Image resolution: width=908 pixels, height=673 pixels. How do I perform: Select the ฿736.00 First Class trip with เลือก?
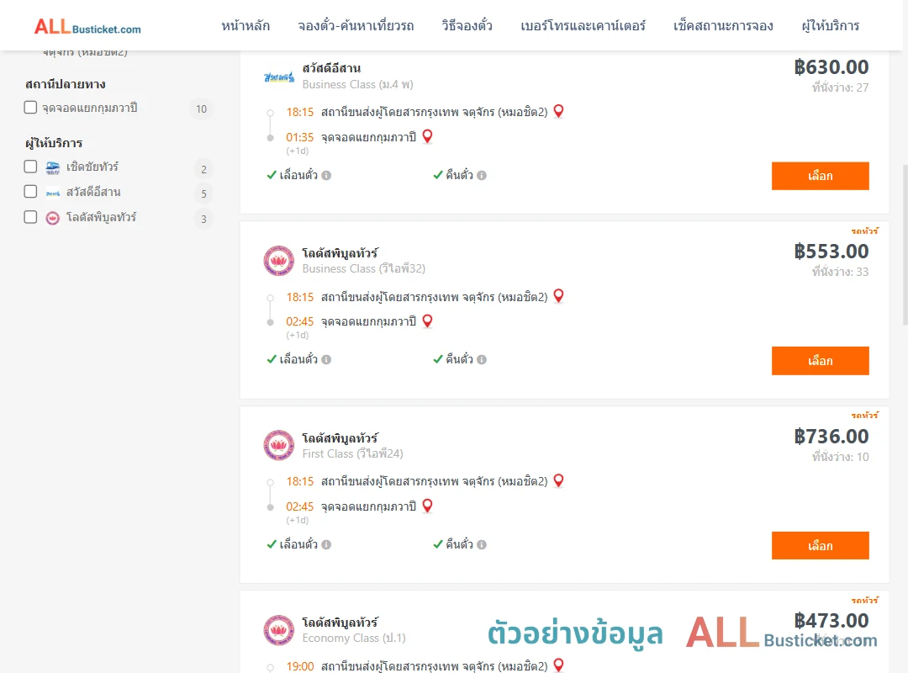tap(820, 545)
